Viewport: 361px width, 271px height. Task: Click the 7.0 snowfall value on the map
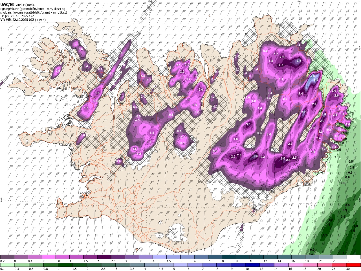click(312, 76)
